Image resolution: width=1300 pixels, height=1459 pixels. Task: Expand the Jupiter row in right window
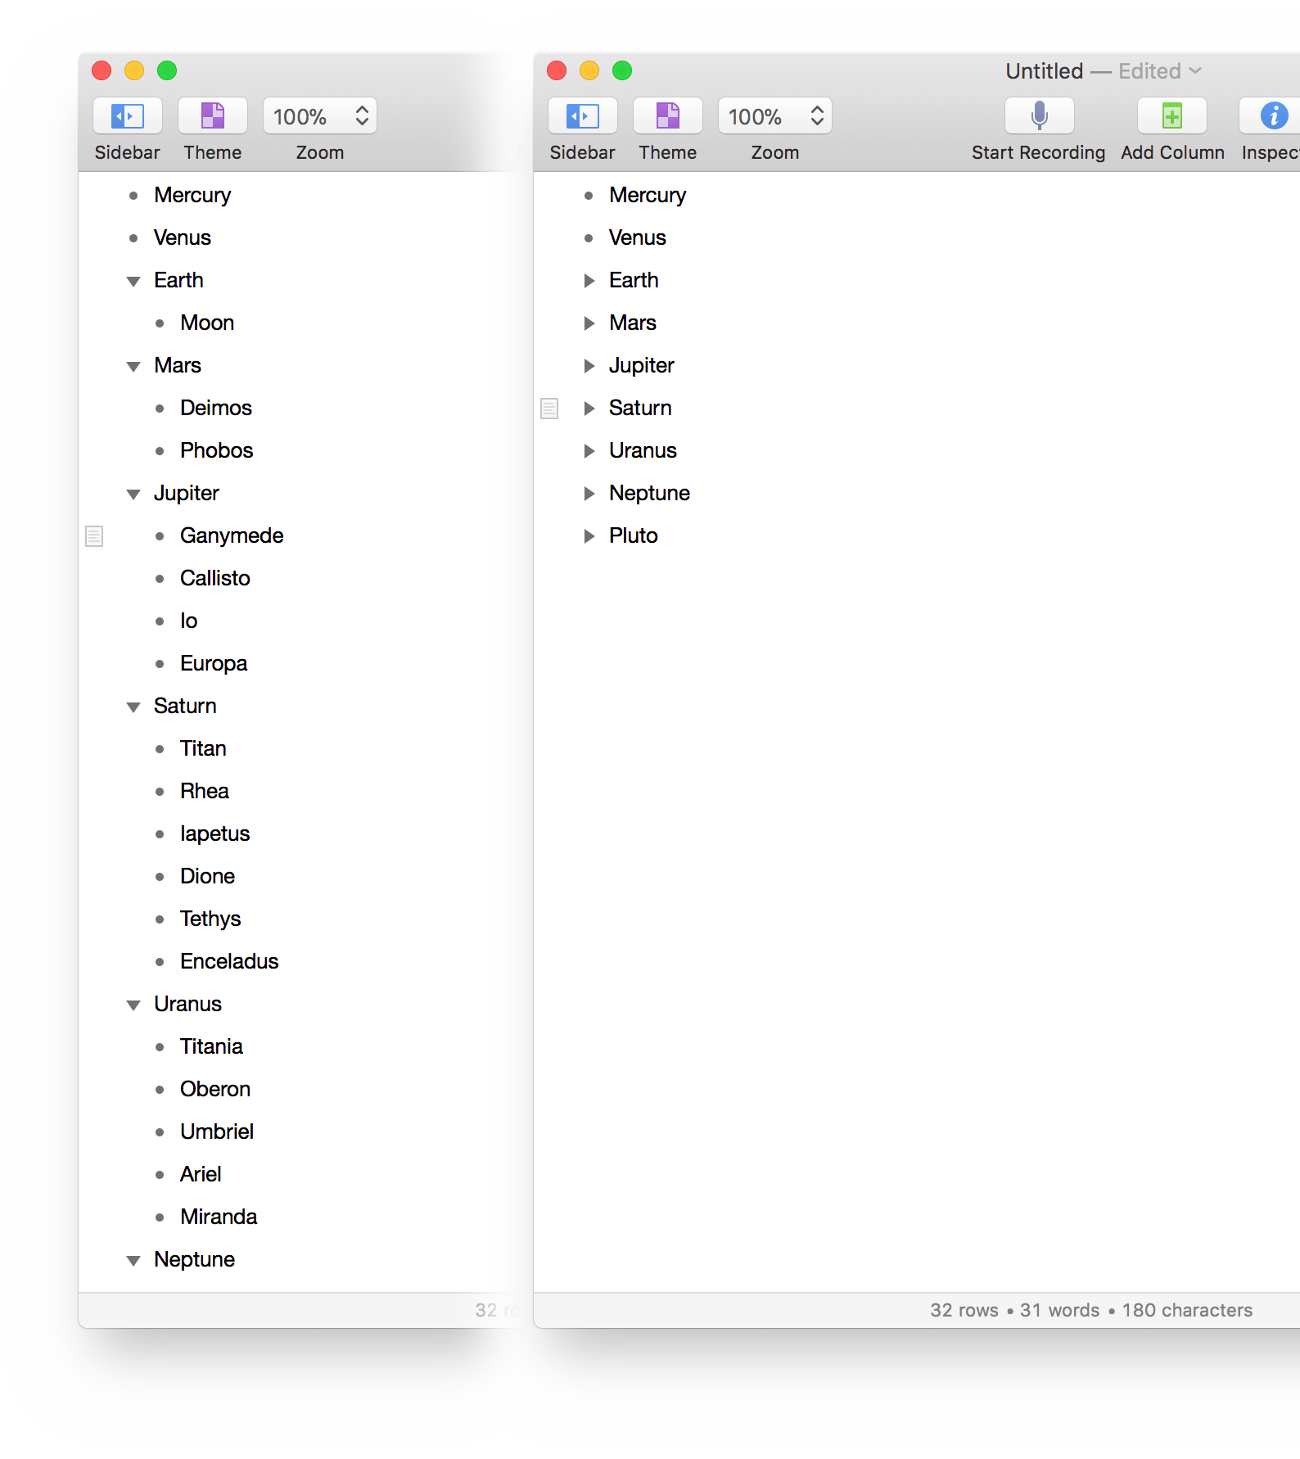click(589, 366)
